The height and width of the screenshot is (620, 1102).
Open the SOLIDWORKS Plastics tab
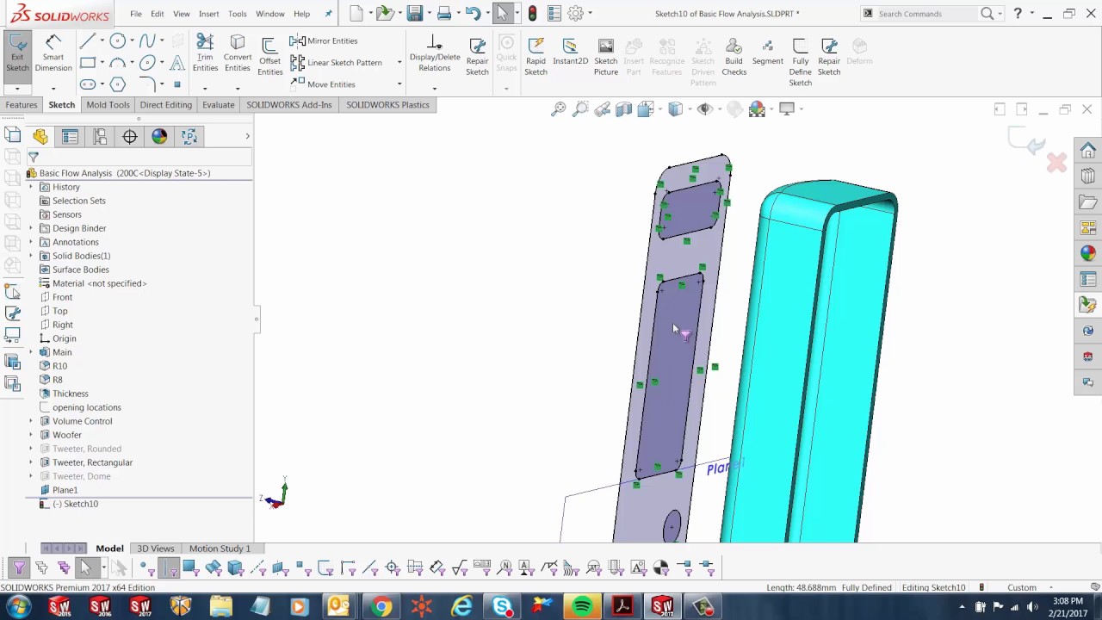pos(387,105)
